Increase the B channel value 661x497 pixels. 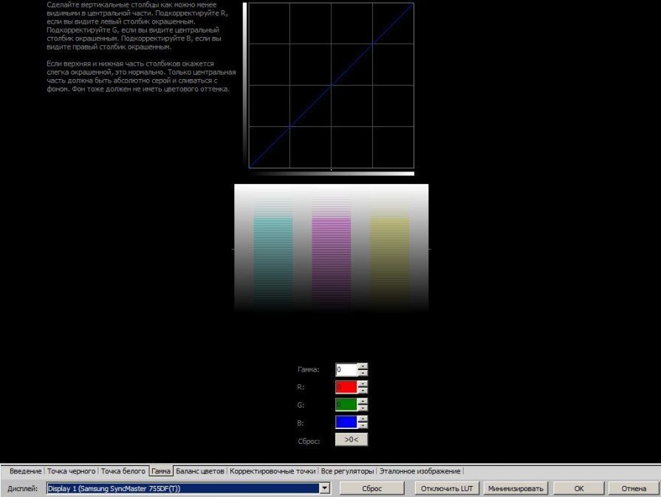(363, 419)
